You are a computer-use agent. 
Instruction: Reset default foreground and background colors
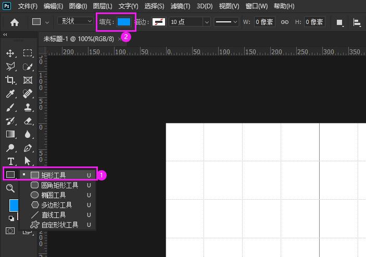pyautogui.click(x=11, y=219)
